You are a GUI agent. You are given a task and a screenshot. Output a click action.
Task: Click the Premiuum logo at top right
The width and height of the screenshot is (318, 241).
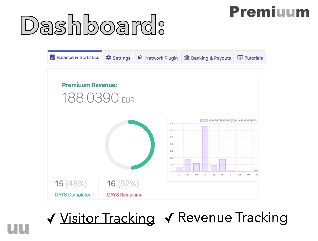click(270, 12)
